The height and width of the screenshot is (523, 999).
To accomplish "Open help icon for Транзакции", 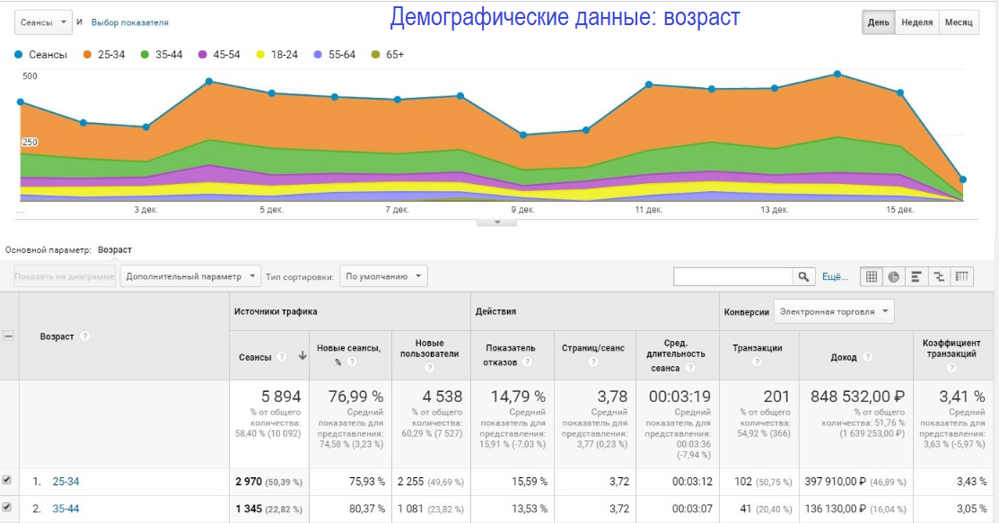I will 757,362.
